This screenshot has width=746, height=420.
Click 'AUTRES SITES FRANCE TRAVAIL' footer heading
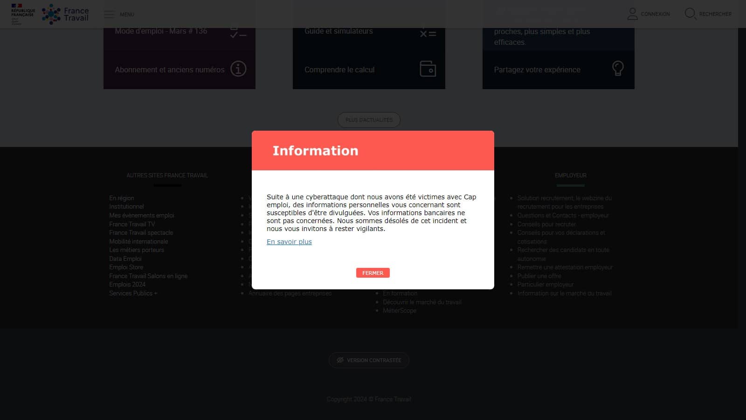(167, 175)
